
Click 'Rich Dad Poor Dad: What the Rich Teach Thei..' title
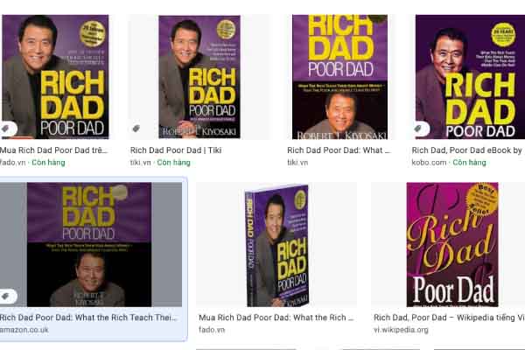88,318
